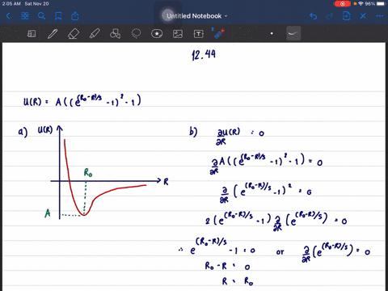Select the Lasso tool
This screenshot has height=291, width=388.
pyautogui.click(x=136, y=34)
